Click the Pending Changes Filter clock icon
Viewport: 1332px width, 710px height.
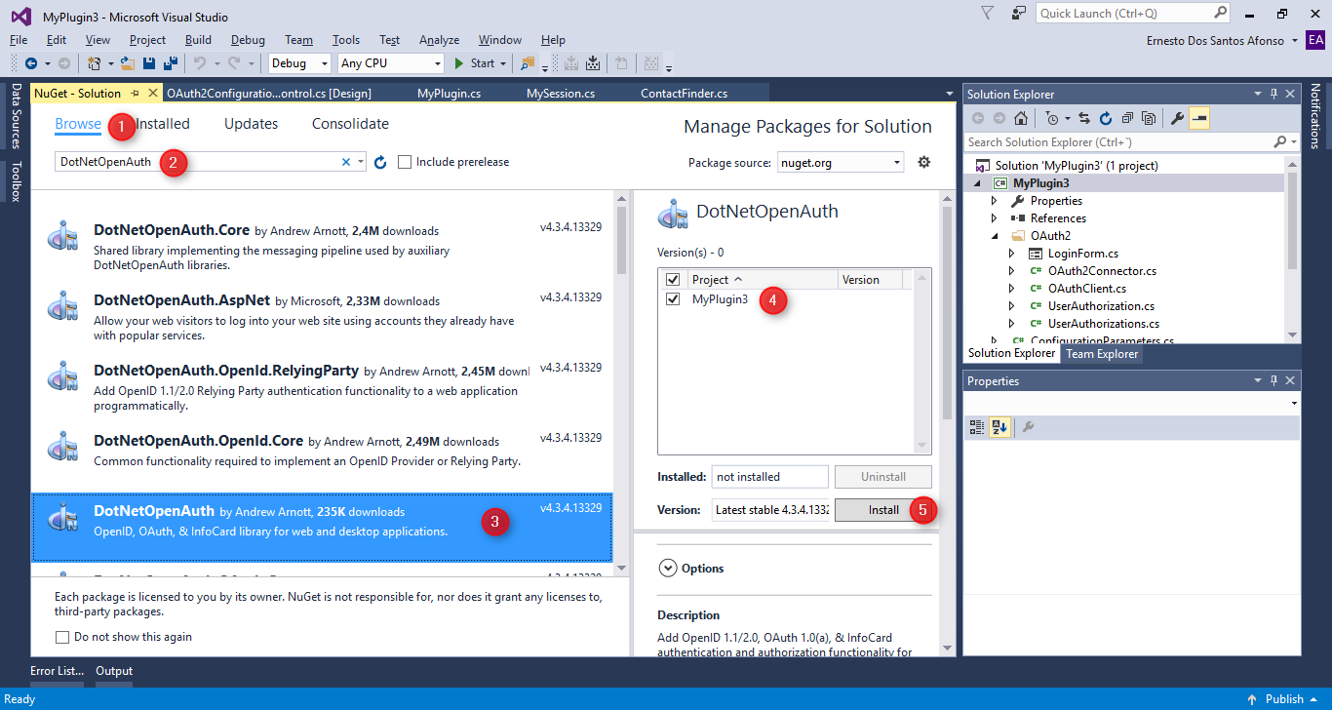click(1051, 118)
